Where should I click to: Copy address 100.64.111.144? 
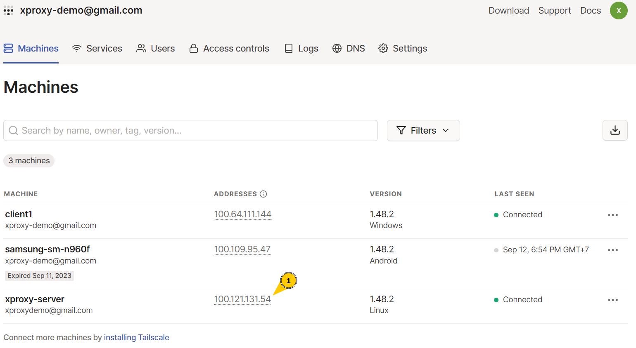click(x=242, y=214)
